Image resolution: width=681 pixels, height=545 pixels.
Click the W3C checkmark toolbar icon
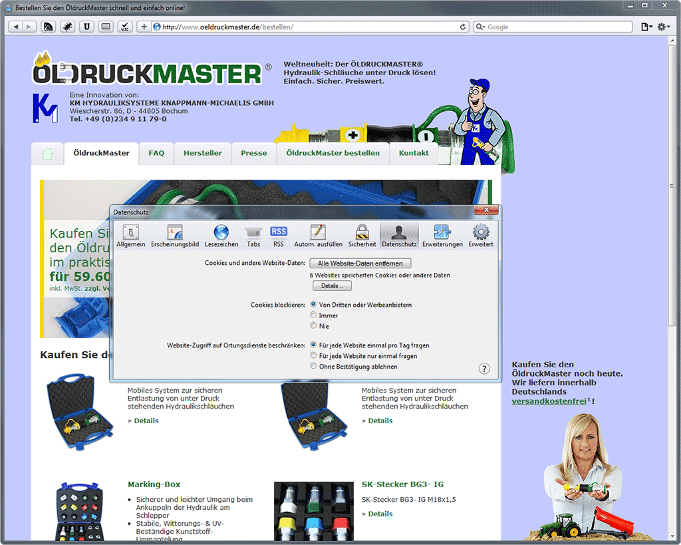[125, 27]
